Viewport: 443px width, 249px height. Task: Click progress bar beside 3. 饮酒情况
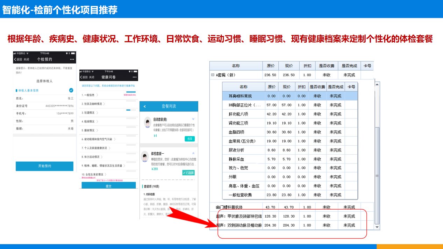click(x=131, y=110)
